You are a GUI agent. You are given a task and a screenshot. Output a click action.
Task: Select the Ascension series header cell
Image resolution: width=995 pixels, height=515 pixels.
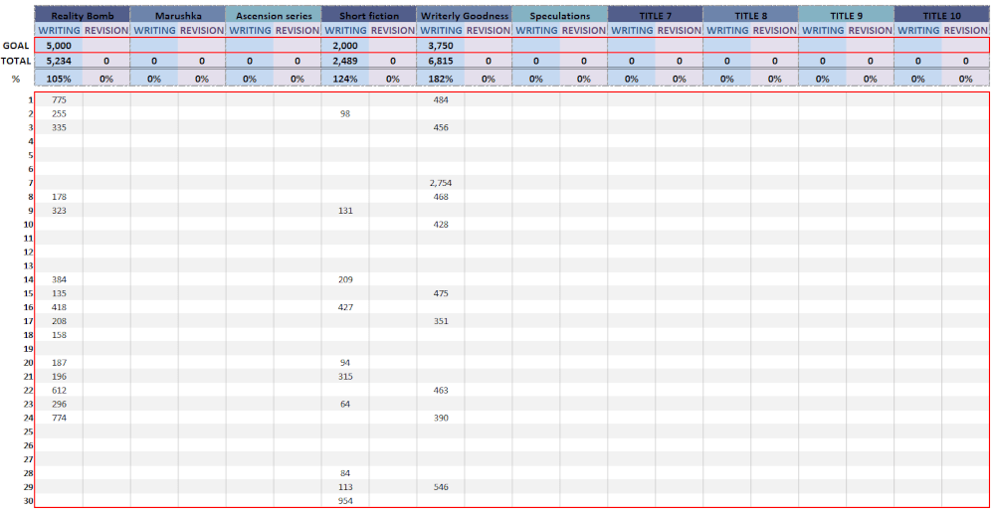coord(274,16)
